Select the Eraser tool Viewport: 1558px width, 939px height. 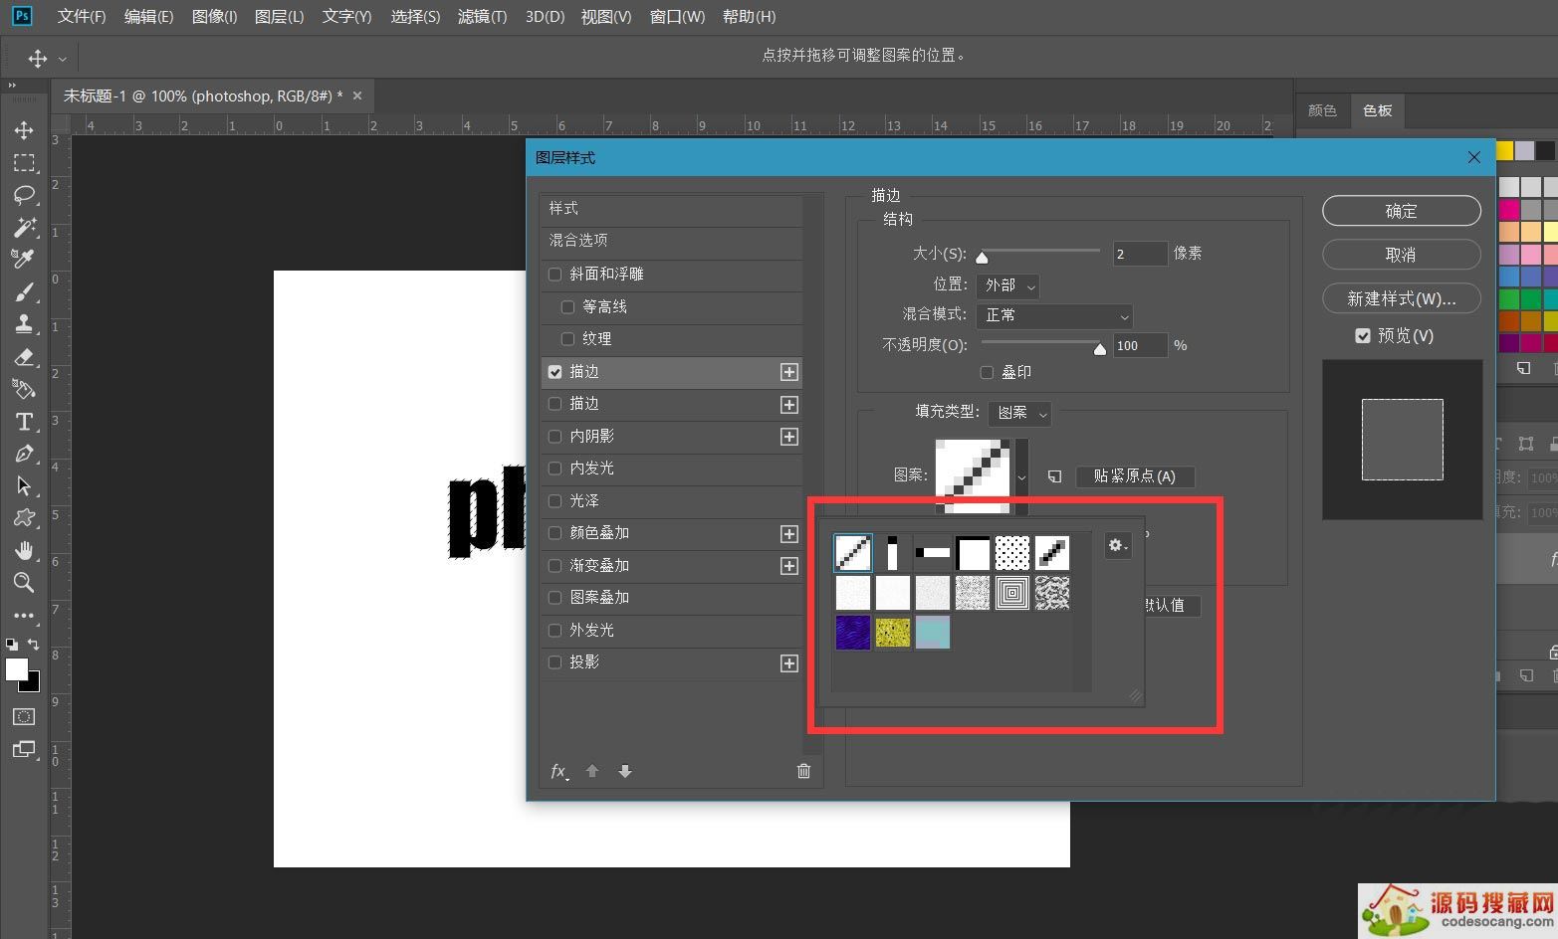point(24,357)
